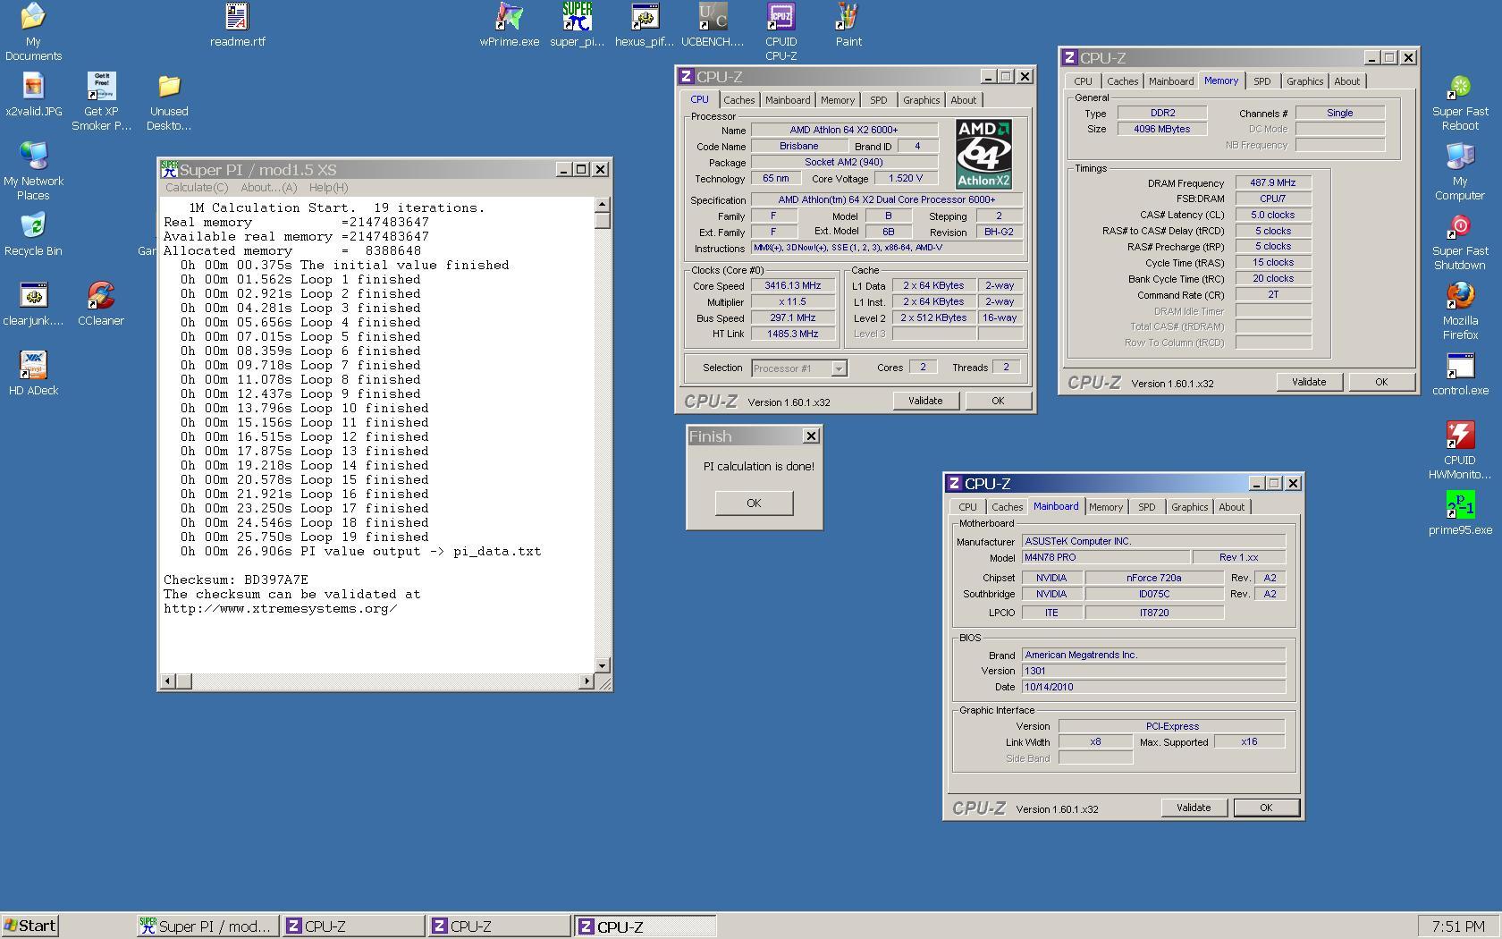Click Super PI scroll up arrow
The height and width of the screenshot is (939, 1502).
[603, 205]
